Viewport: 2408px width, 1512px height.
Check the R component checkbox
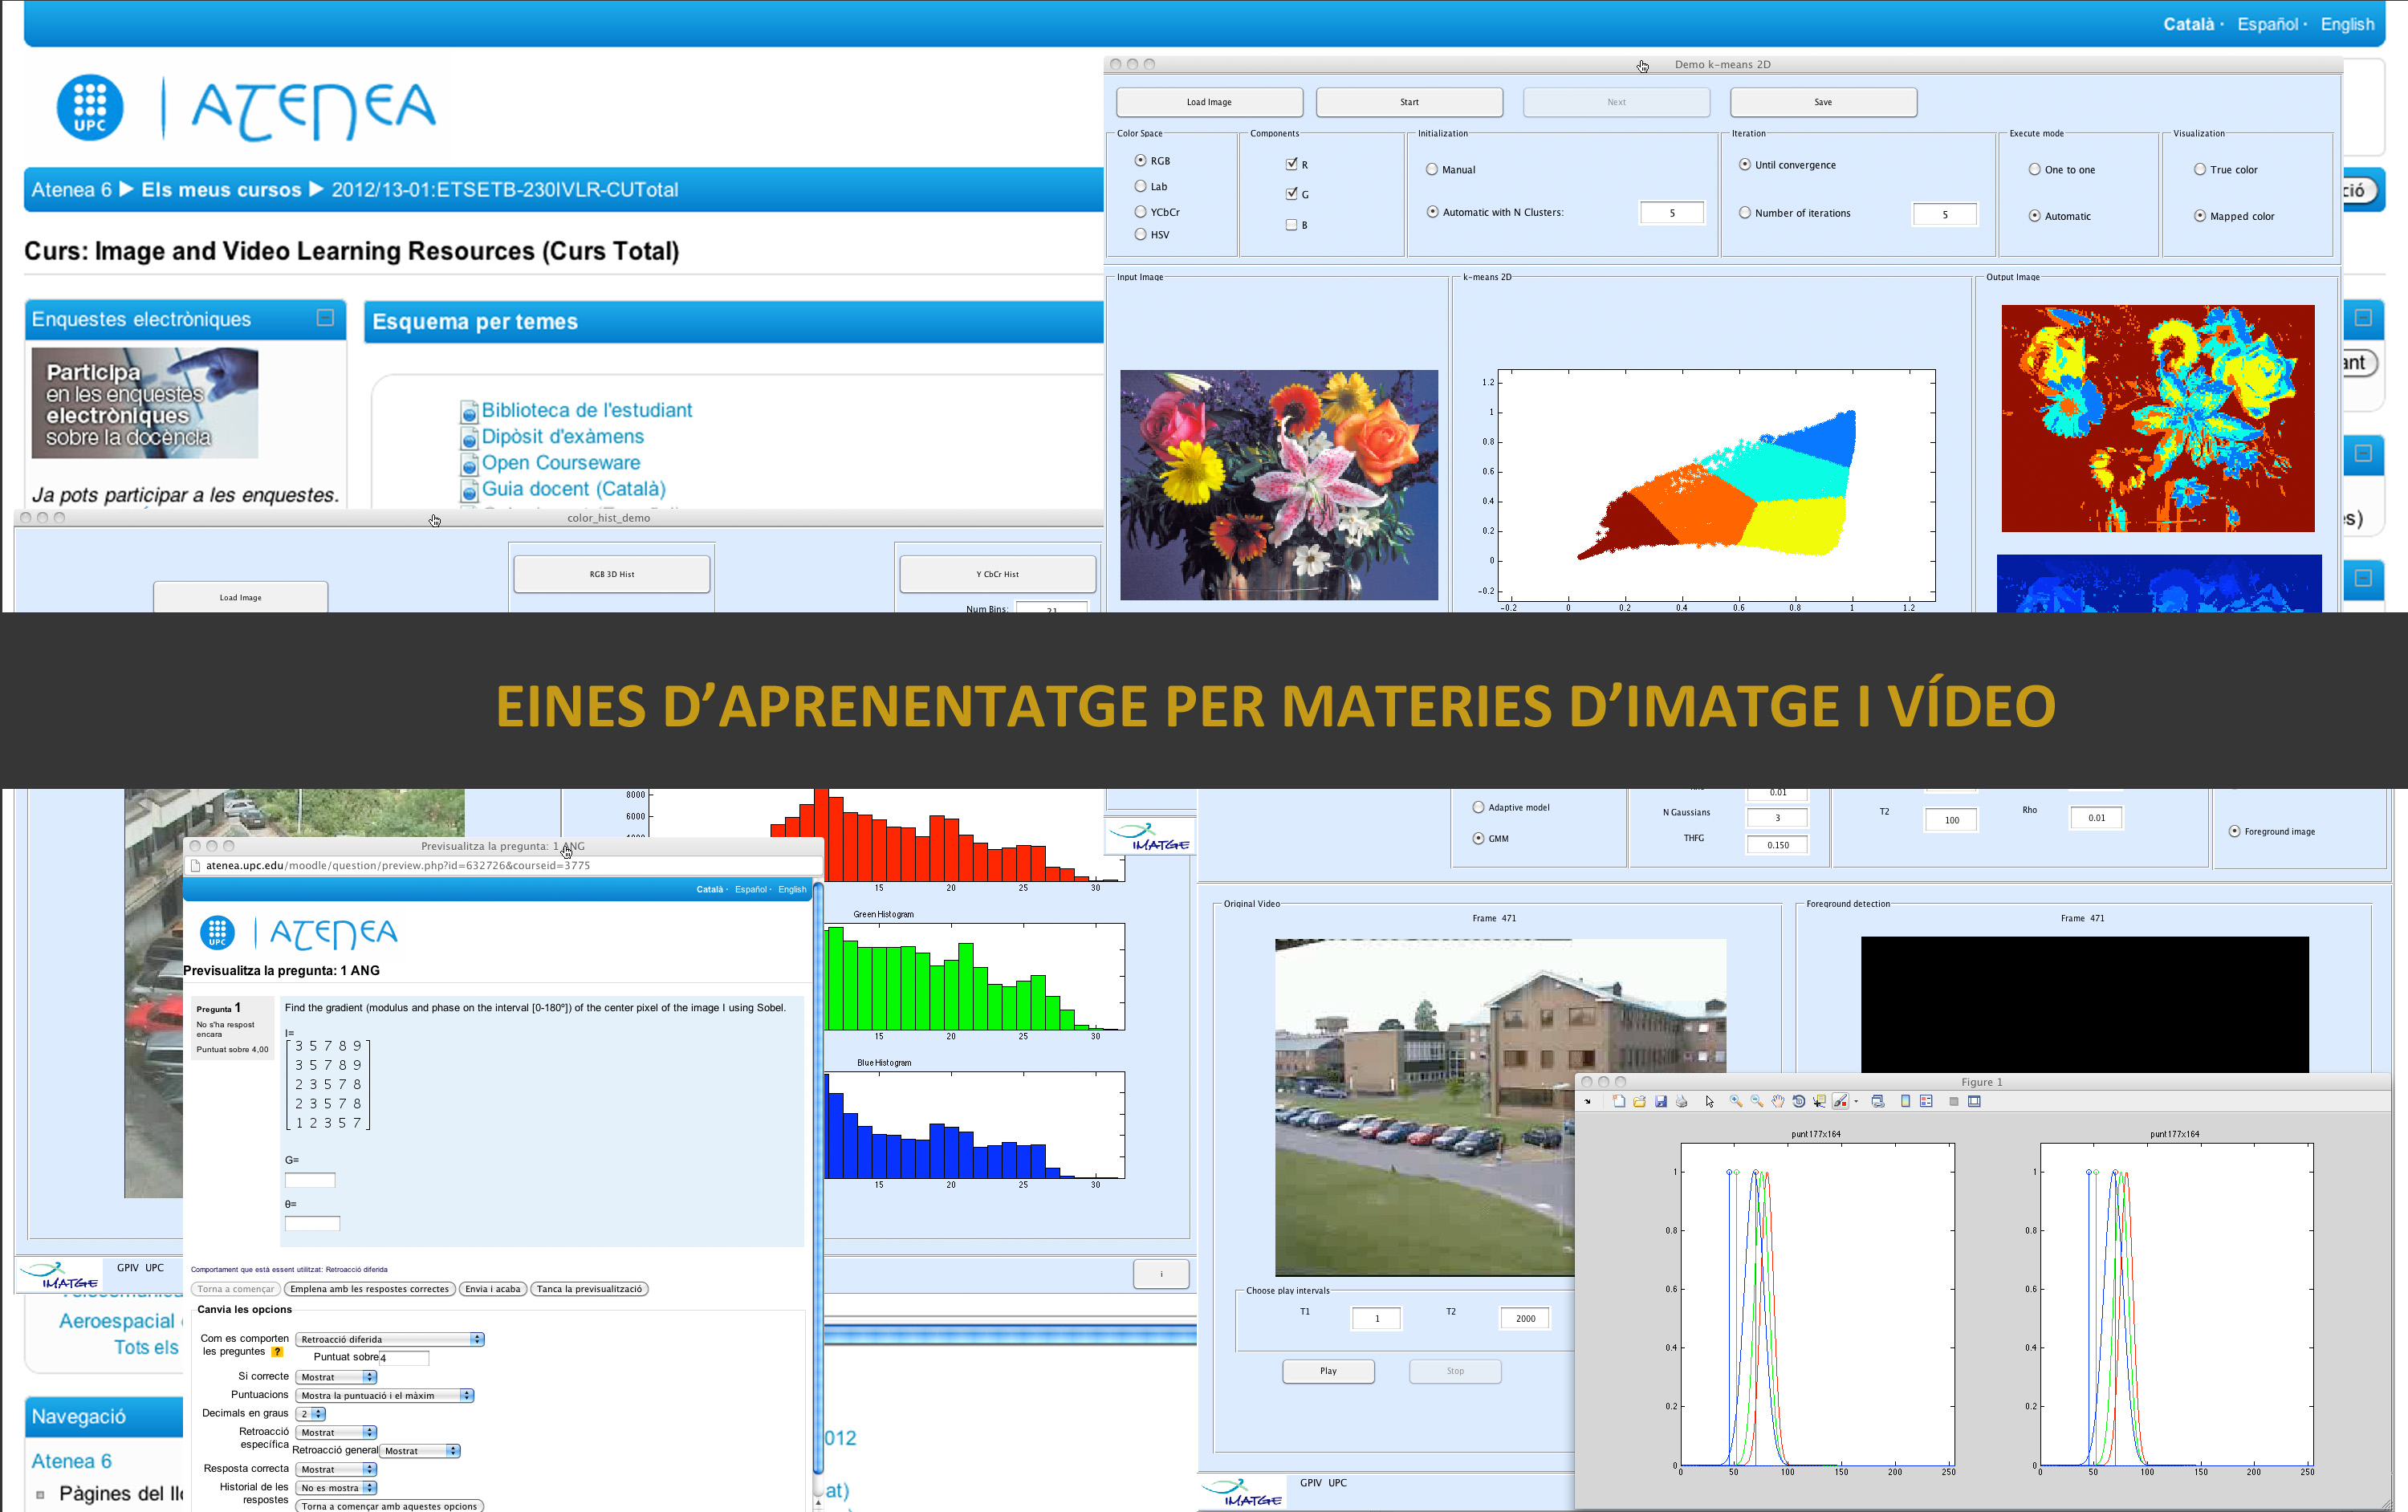[1295, 162]
